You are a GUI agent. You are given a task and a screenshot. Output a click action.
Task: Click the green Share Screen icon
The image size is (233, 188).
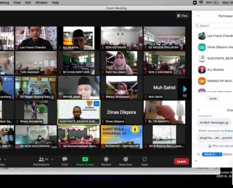click(x=85, y=159)
